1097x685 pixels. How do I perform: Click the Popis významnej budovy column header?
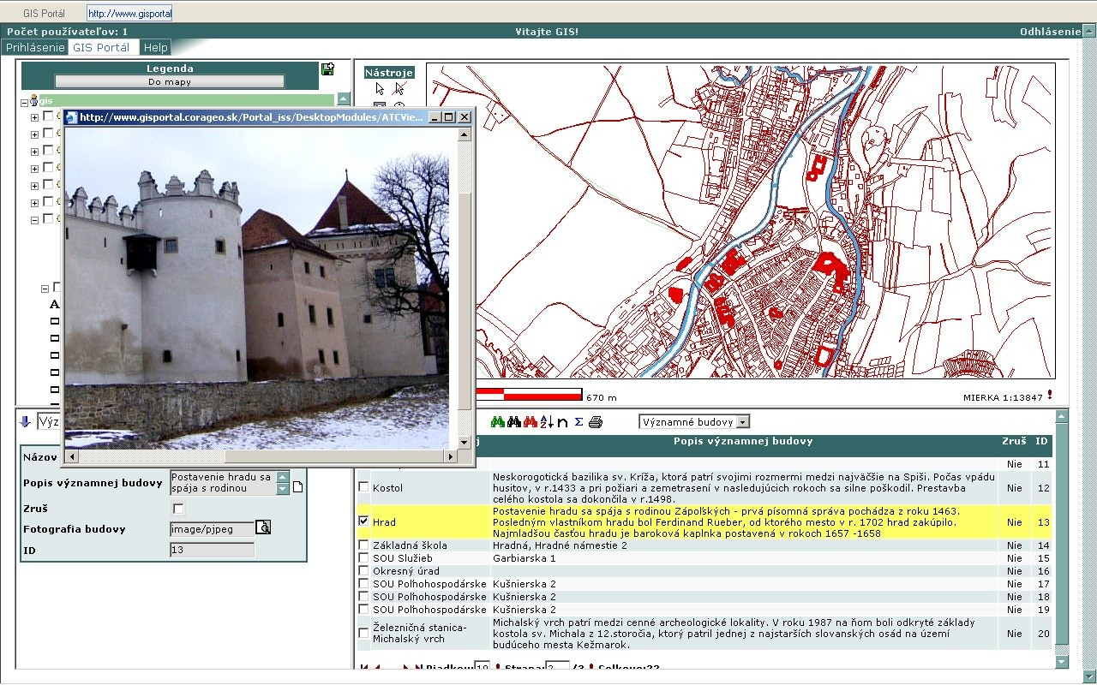point(743,441)
